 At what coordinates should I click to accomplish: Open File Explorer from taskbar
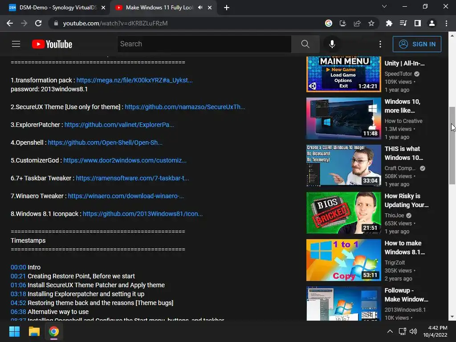(34, 331)
